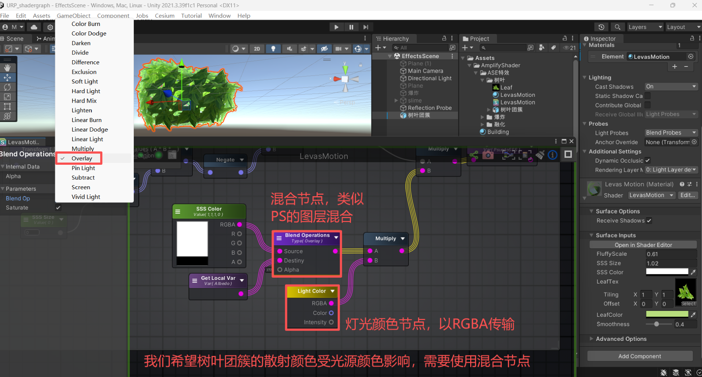Toggle 2D scene view mode
This screenshot has width=702, height=377.
pos(257,49)
